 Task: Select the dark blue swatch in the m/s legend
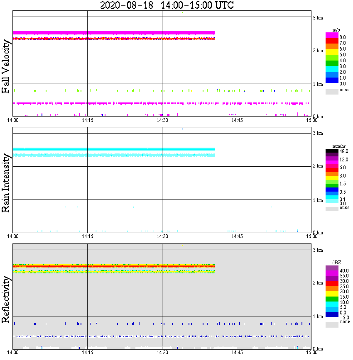(332, 80)
